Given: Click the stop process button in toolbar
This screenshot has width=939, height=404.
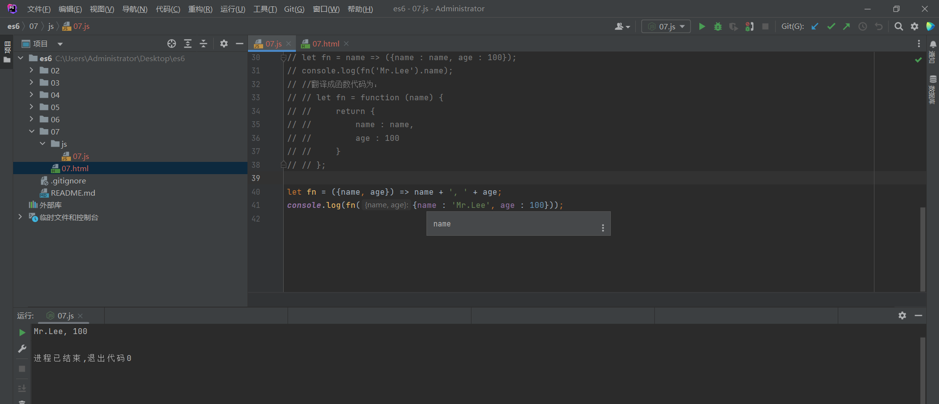Looking at the screenshot, I should 765,26.
